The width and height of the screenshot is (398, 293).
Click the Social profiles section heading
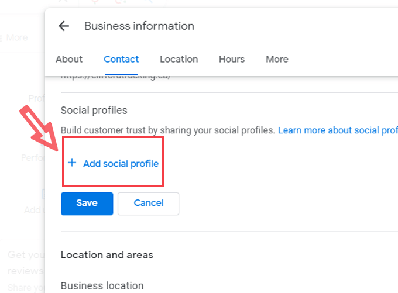click(x=94, y=110)
